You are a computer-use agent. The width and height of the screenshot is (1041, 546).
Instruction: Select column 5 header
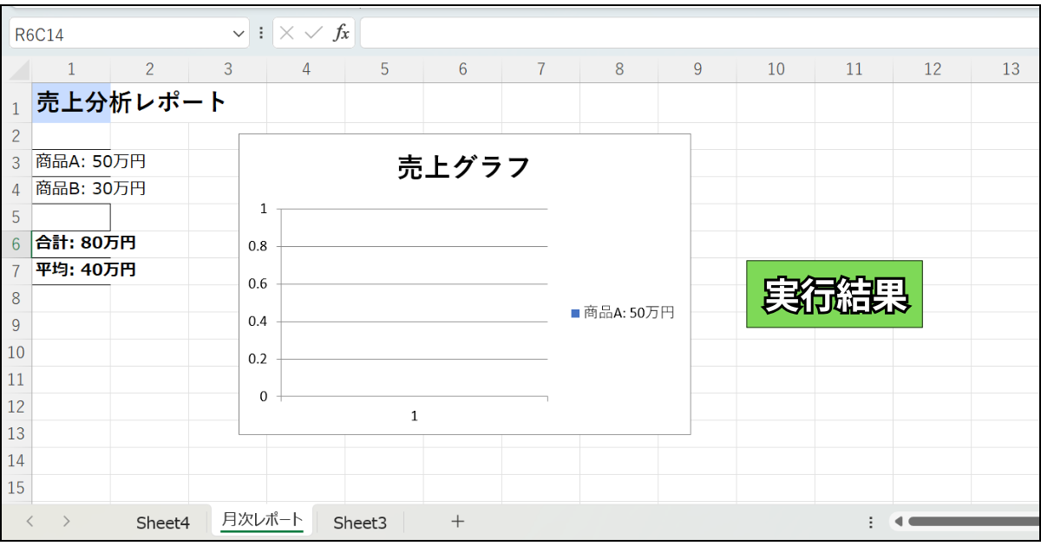(x=384, y=69)
